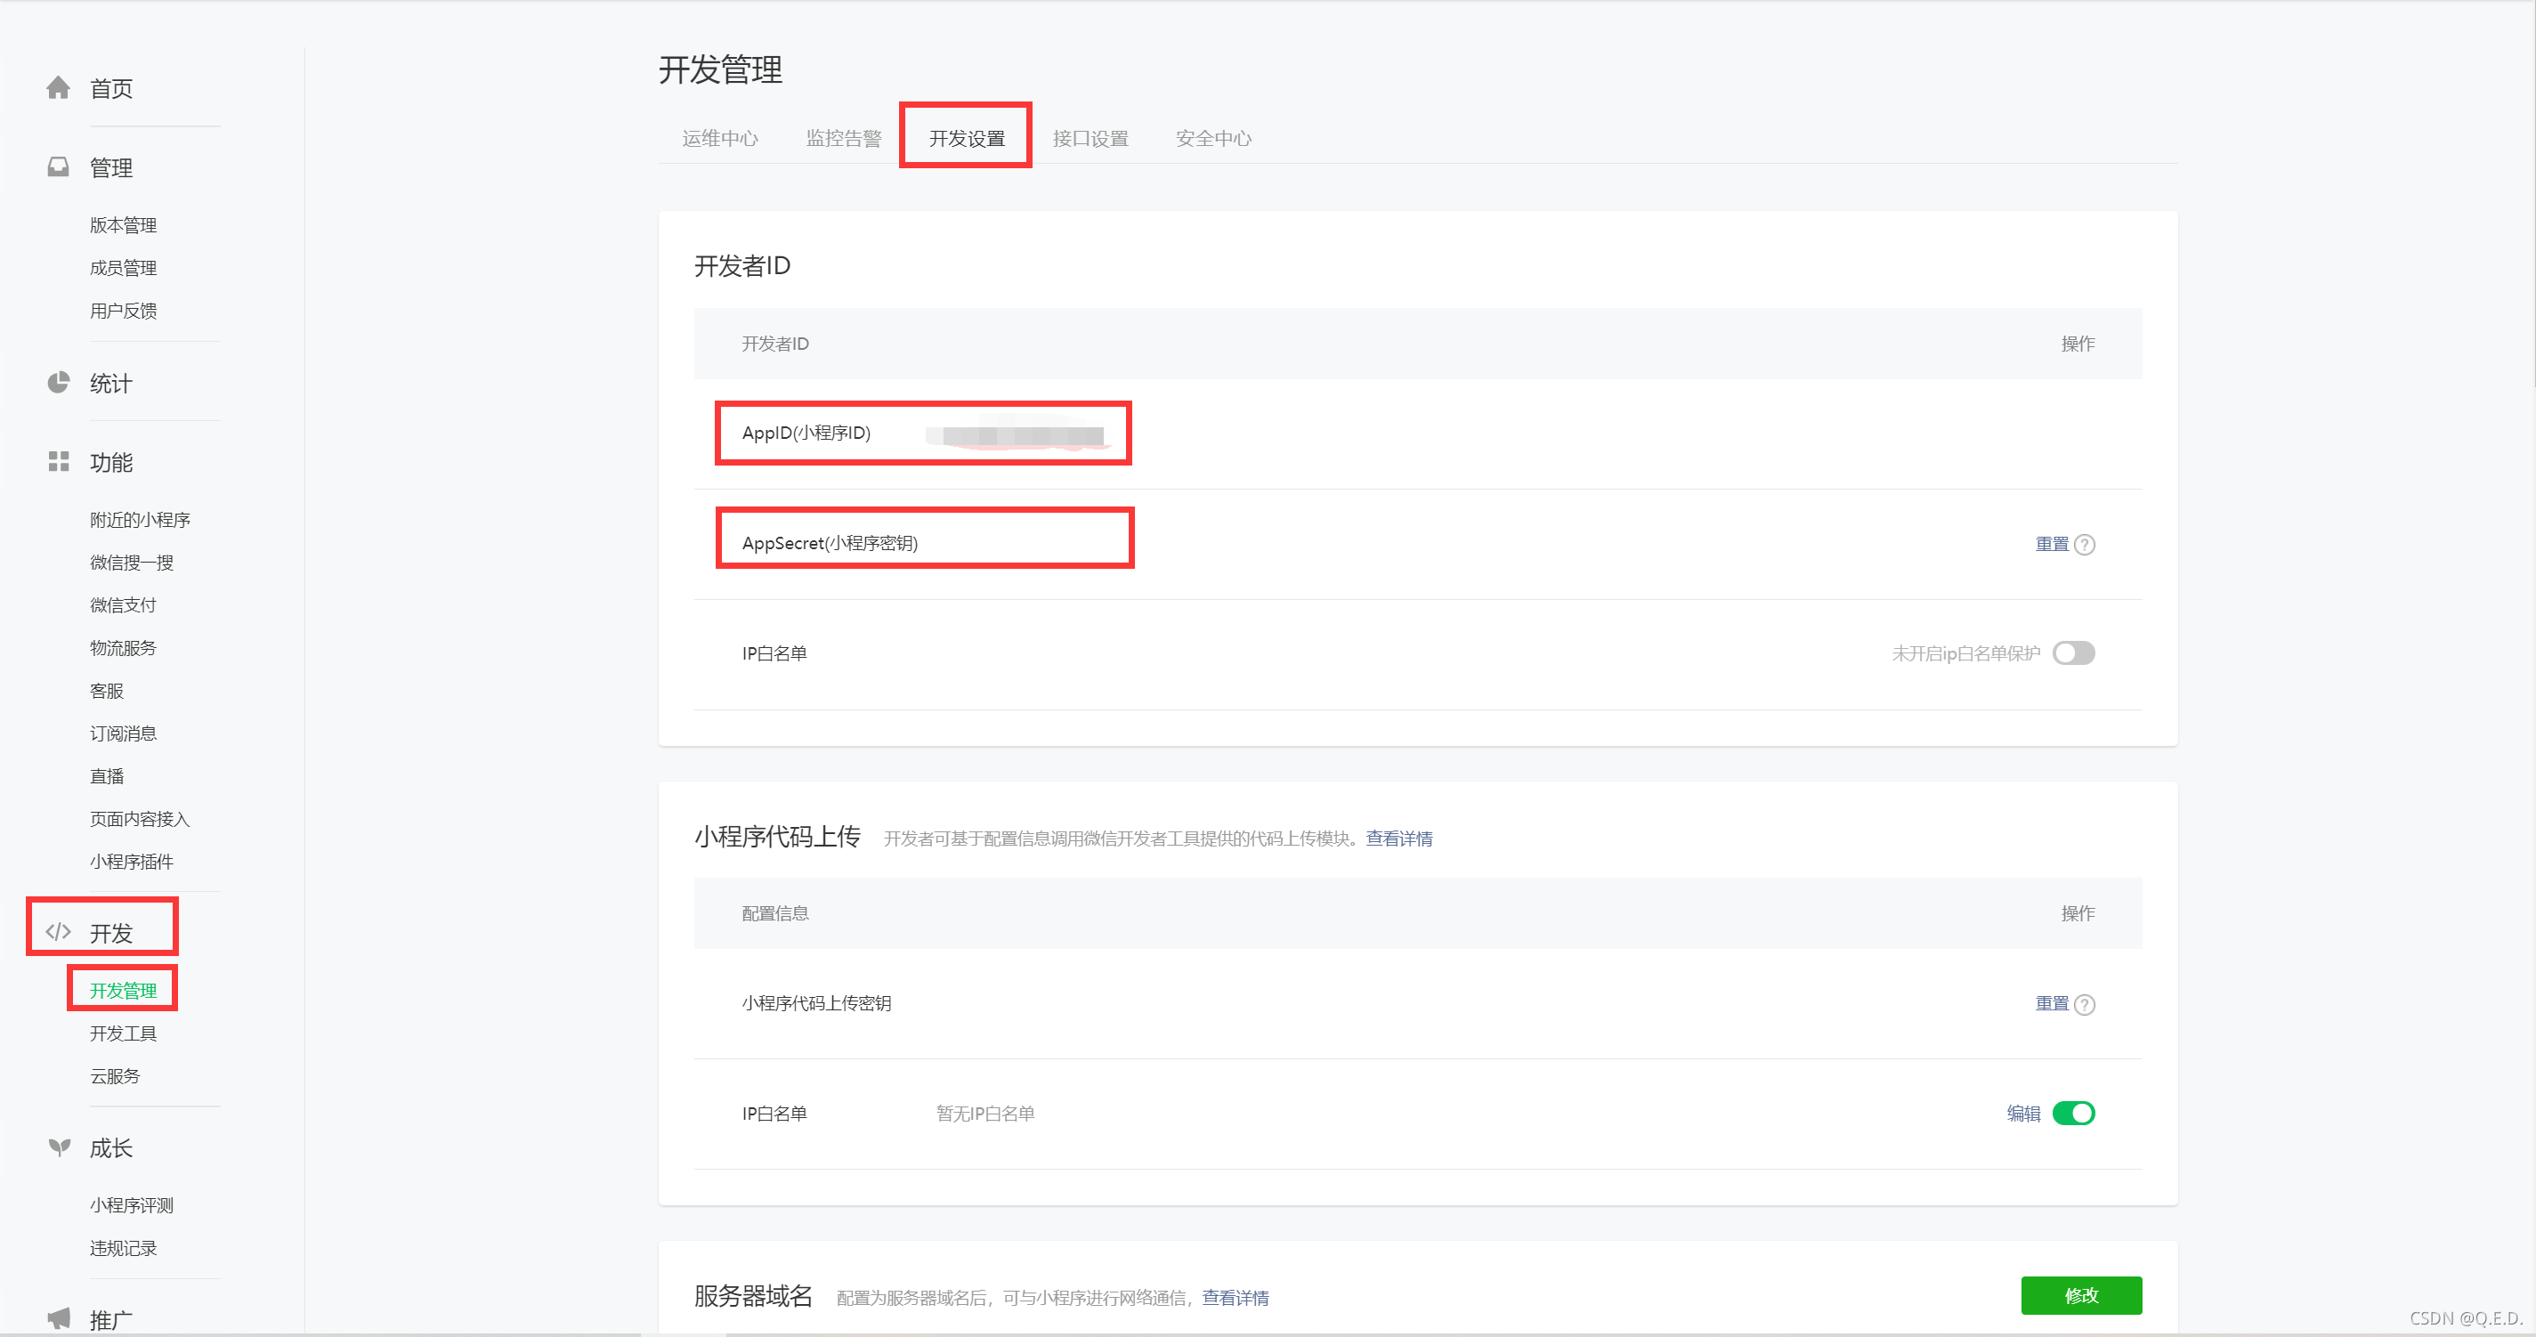The width and height of the screenshot is (2536, 1337).
Task: Go to 微信支付 in the 功能 menu
Action: tap(123, 604)
